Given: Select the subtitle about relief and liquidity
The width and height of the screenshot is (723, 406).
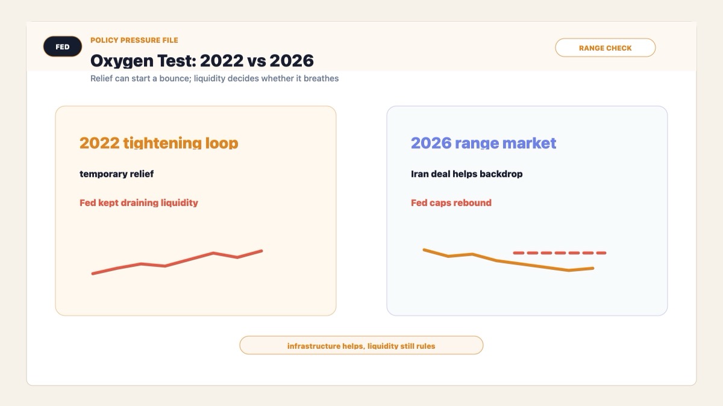Looking at the screenshot, I should point(214,78).
